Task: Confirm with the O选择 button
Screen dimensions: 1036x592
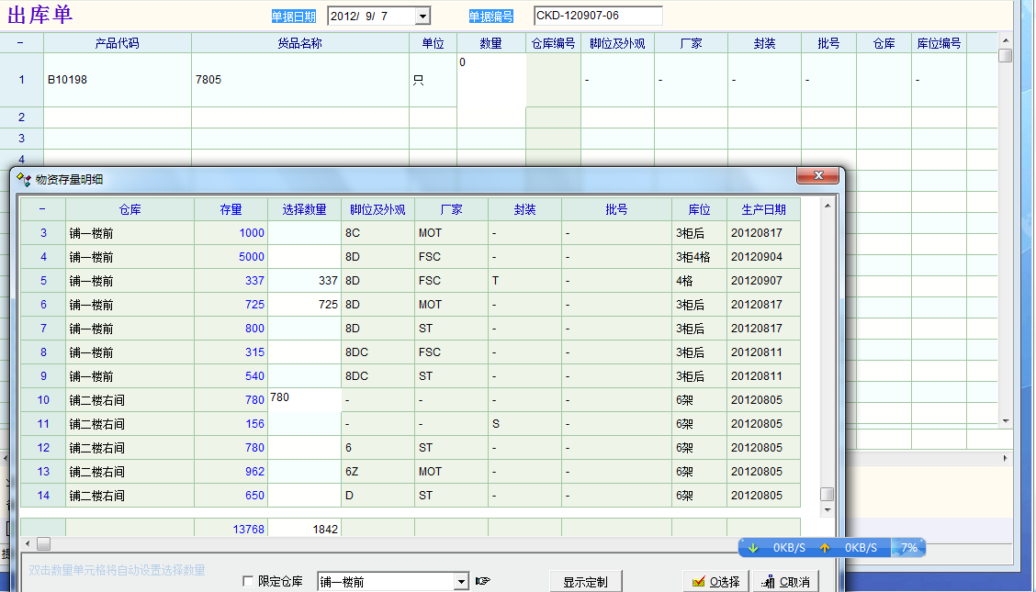Action: 715,581
